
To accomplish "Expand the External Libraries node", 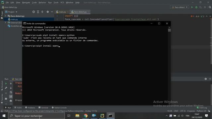I will (x=5, y=22).
